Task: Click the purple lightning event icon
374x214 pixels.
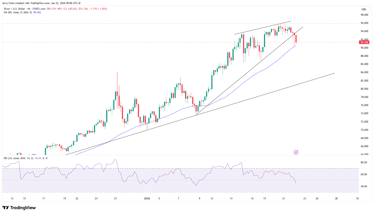Action: point(296,152)
